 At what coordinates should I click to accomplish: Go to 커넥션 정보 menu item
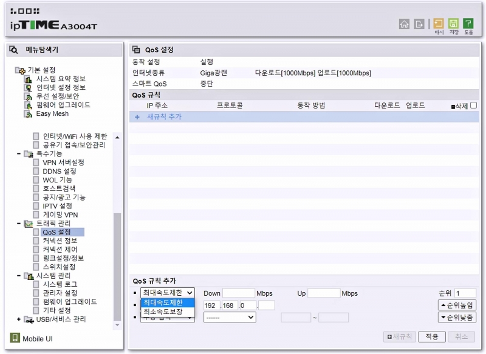point(60,241)
